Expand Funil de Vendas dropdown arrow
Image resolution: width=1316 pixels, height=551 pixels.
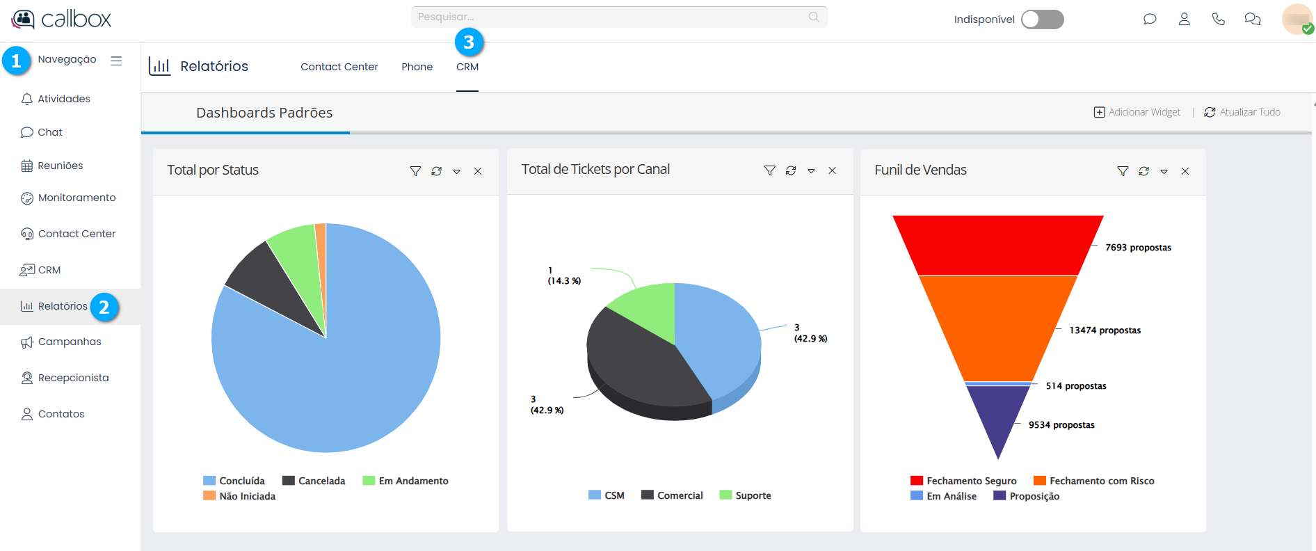click(1164, 171)
